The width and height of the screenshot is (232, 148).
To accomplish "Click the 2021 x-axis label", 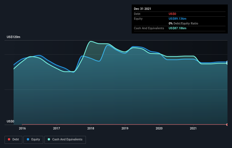I will pyautogui.click(x=193, y=128).
